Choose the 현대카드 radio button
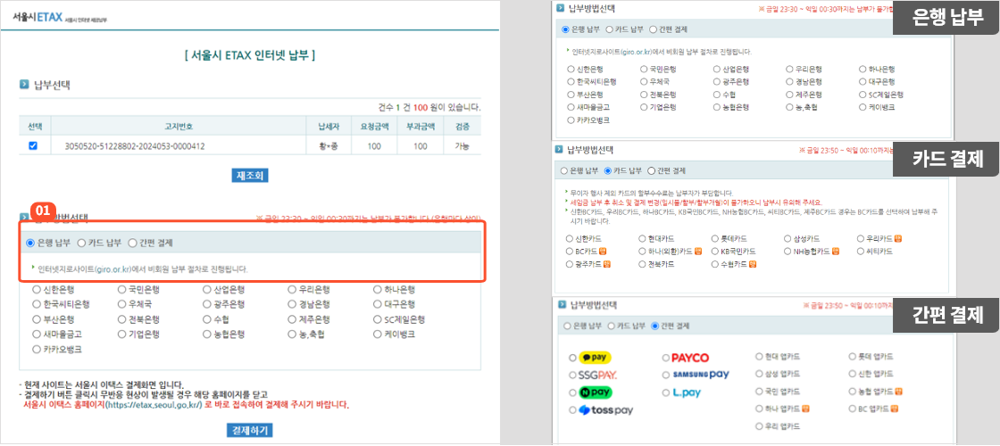1000x446 pixels. pyautogui.click(x=642, y=239)
